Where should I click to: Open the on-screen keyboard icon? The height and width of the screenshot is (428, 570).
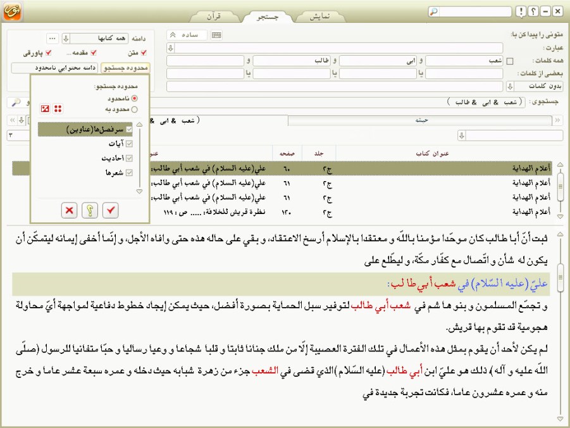coord(216,35)
